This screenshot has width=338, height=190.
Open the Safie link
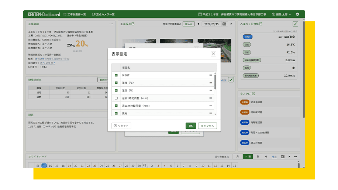pyautogui.click(x=224, y=80)
